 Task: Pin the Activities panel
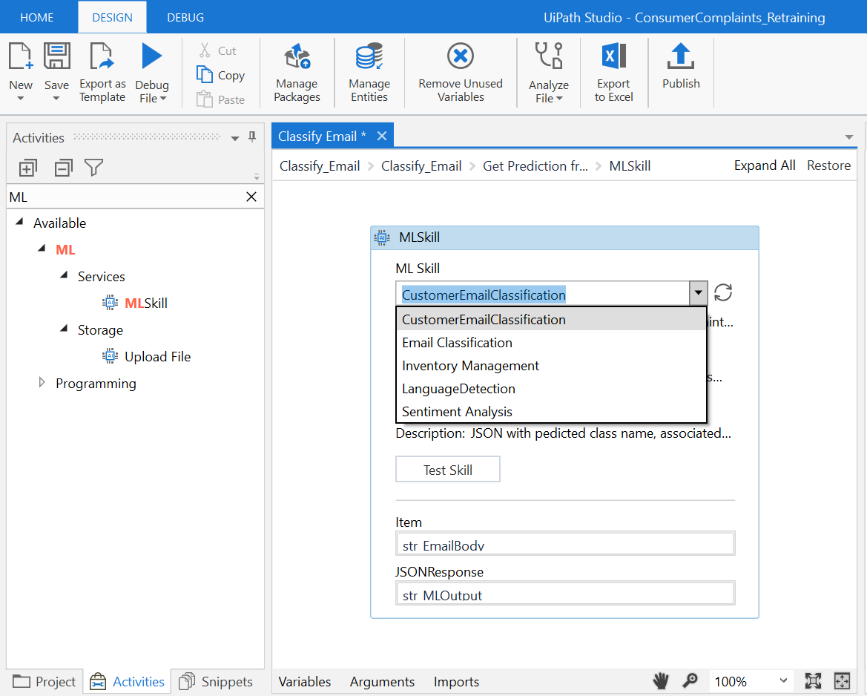pyautogui.click(x=252, y=137)
